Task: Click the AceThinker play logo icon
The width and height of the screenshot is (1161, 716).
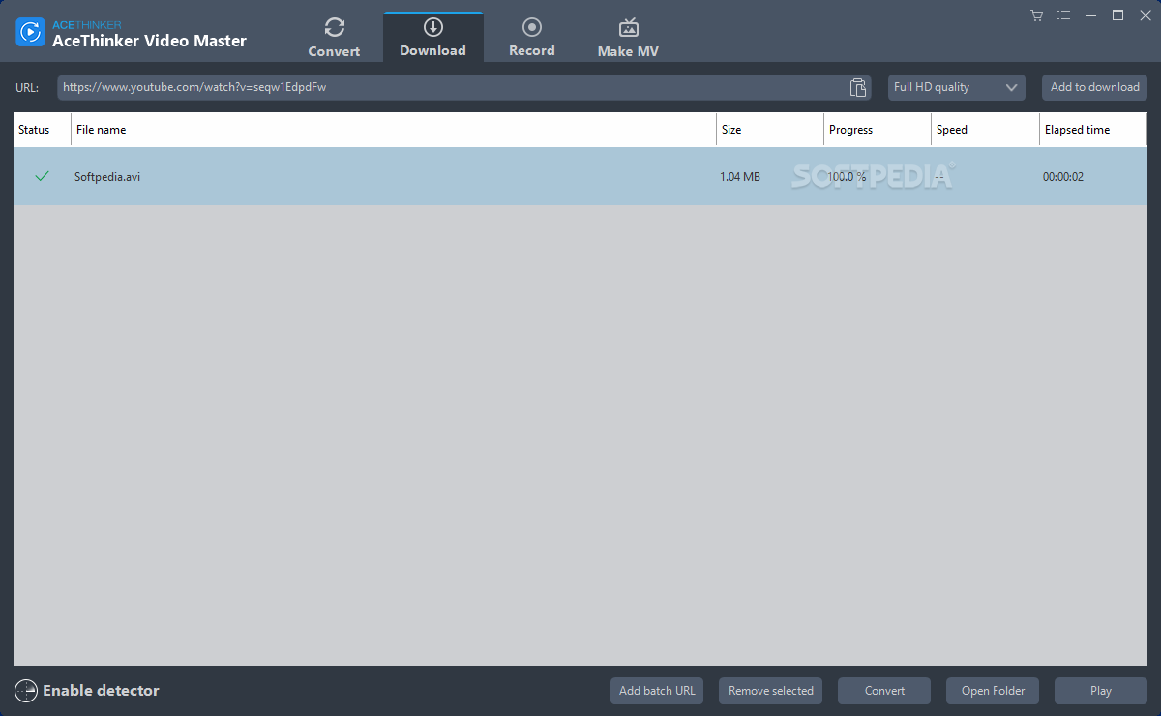Action: click(x=31, y=32)
